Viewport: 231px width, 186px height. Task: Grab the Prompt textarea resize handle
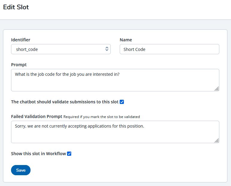point(217,89)
